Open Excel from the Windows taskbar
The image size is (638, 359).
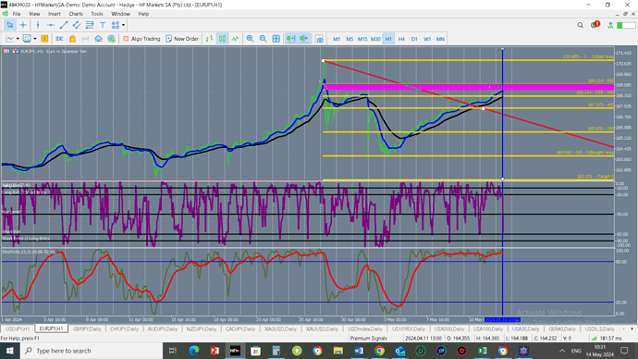click(x=482, y=351)
